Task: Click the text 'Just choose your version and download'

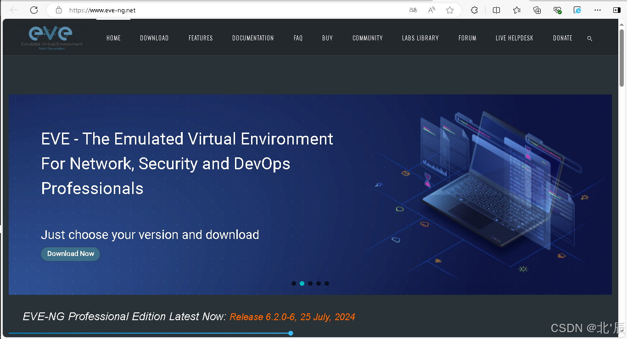Action: 150,235
